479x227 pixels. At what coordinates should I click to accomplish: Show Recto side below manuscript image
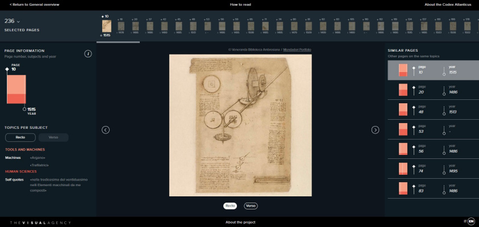click(230, 206)
